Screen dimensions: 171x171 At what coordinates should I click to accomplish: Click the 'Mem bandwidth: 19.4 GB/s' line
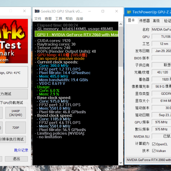coord(62,80)
